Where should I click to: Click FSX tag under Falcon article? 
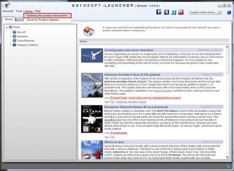point(112,102)
